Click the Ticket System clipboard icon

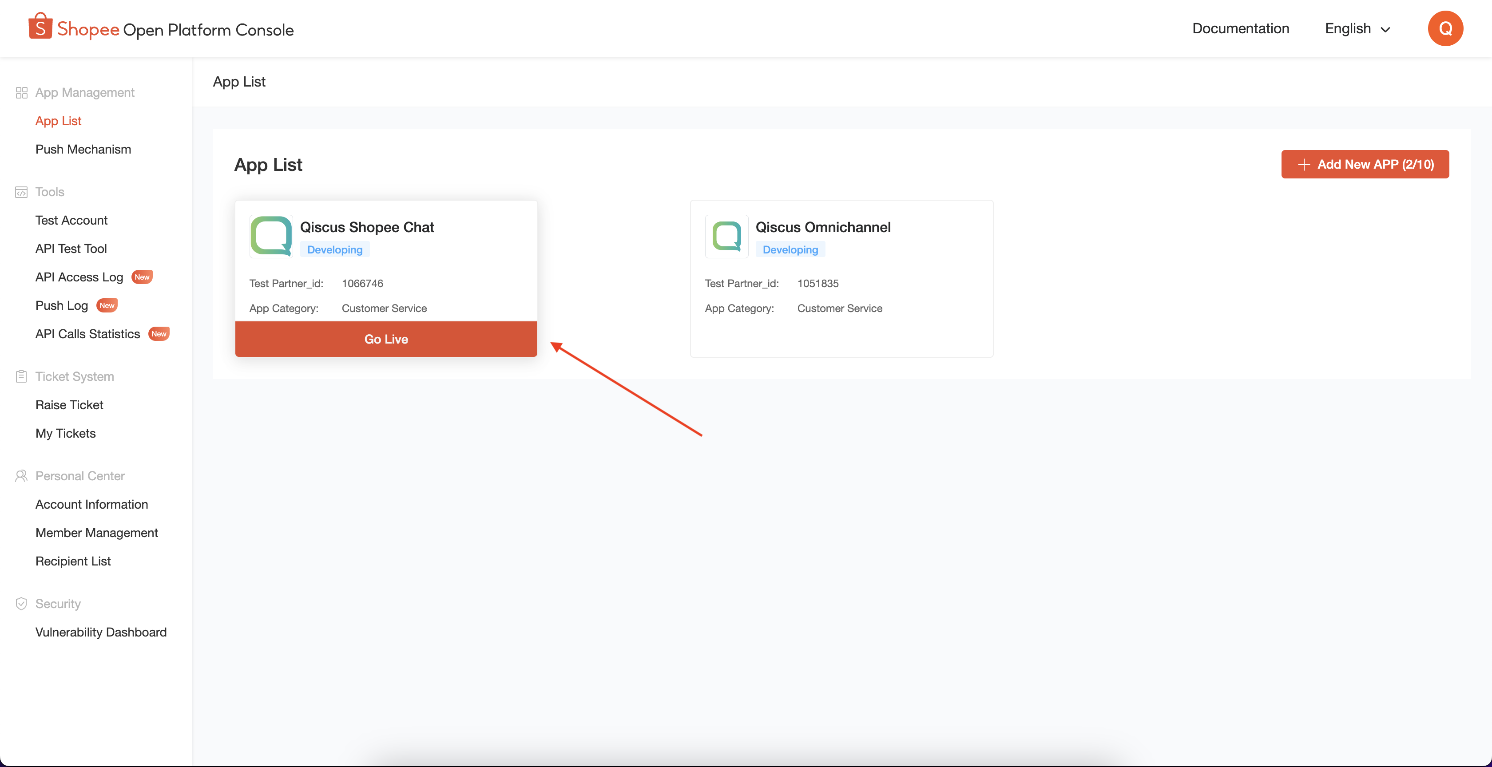point(21,376)
